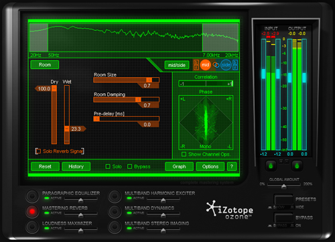335x242 pixels.
Task: Click the plus meter button below meters
Action: 281,161
